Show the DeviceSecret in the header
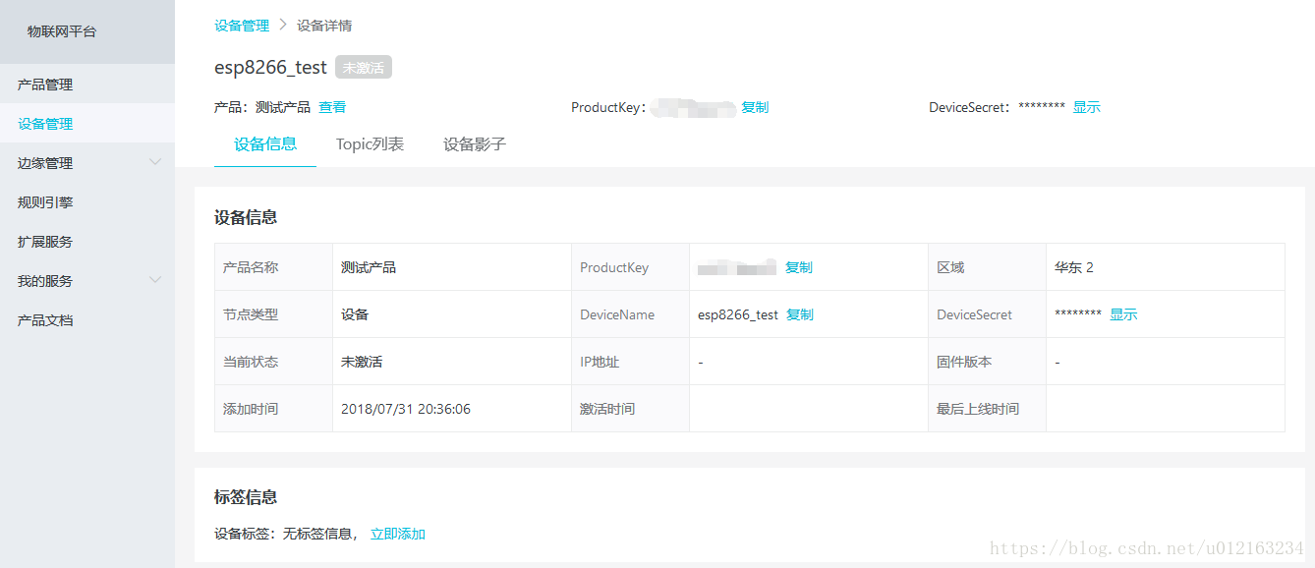The width and height of the screenshot is (1315, 568). click(x=1086, y=107)
